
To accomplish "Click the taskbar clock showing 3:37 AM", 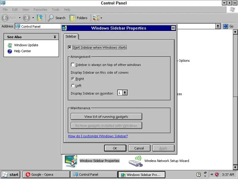I will pos(228,175).
